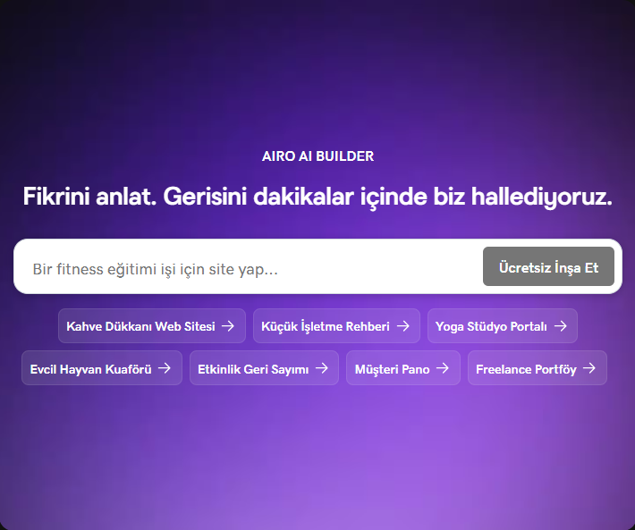Pick the Müşteri Pano suggestion chip
635x530 pixels.
403,368
